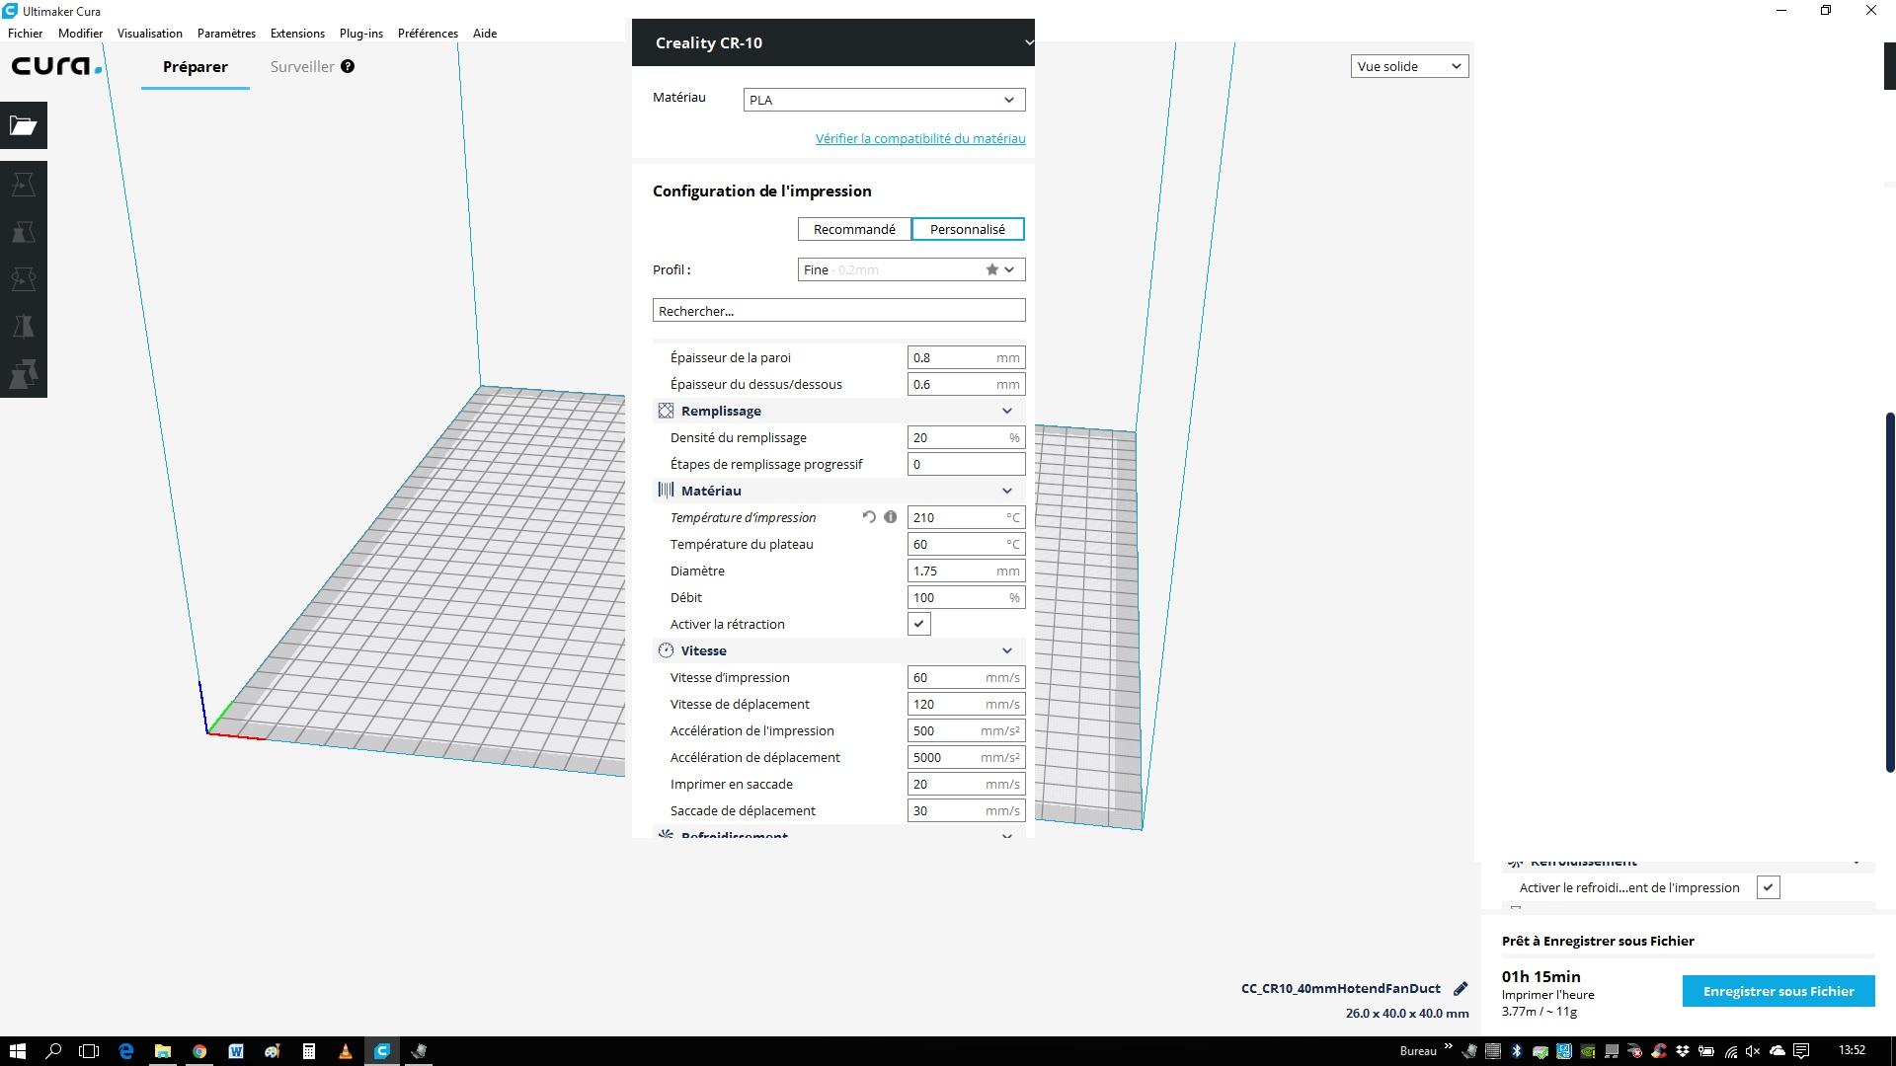The height and width of the screenshot is (1066, 1896).
Task: Reset Température d'impression with the revert arrow
Action: (x=869, y=517)
